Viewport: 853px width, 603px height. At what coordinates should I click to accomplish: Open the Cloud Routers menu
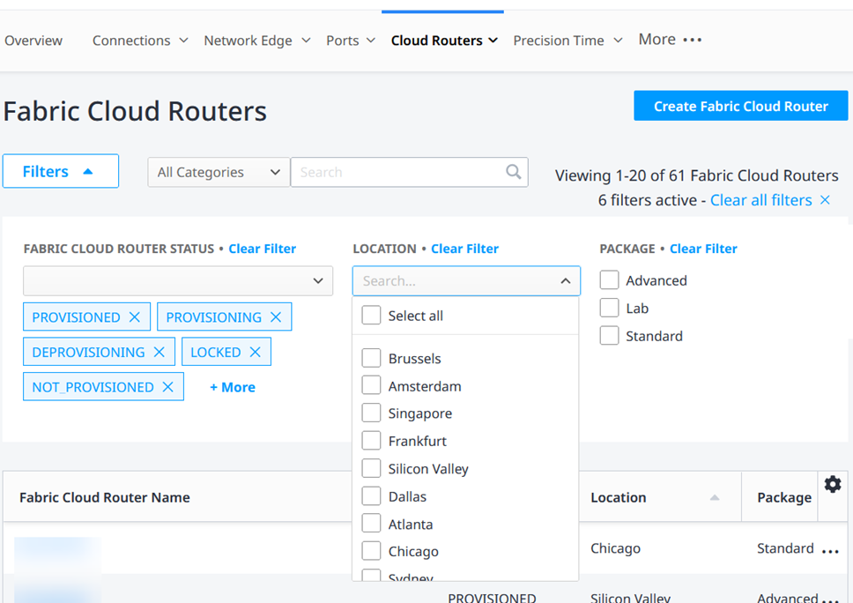coord(444,41)
